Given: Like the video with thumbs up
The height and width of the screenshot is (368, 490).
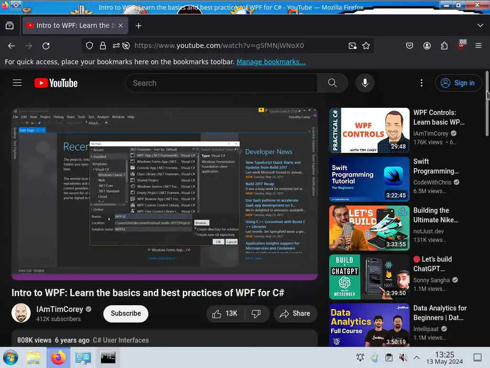Looking at the screenshot, I should (x=225, y=313).
